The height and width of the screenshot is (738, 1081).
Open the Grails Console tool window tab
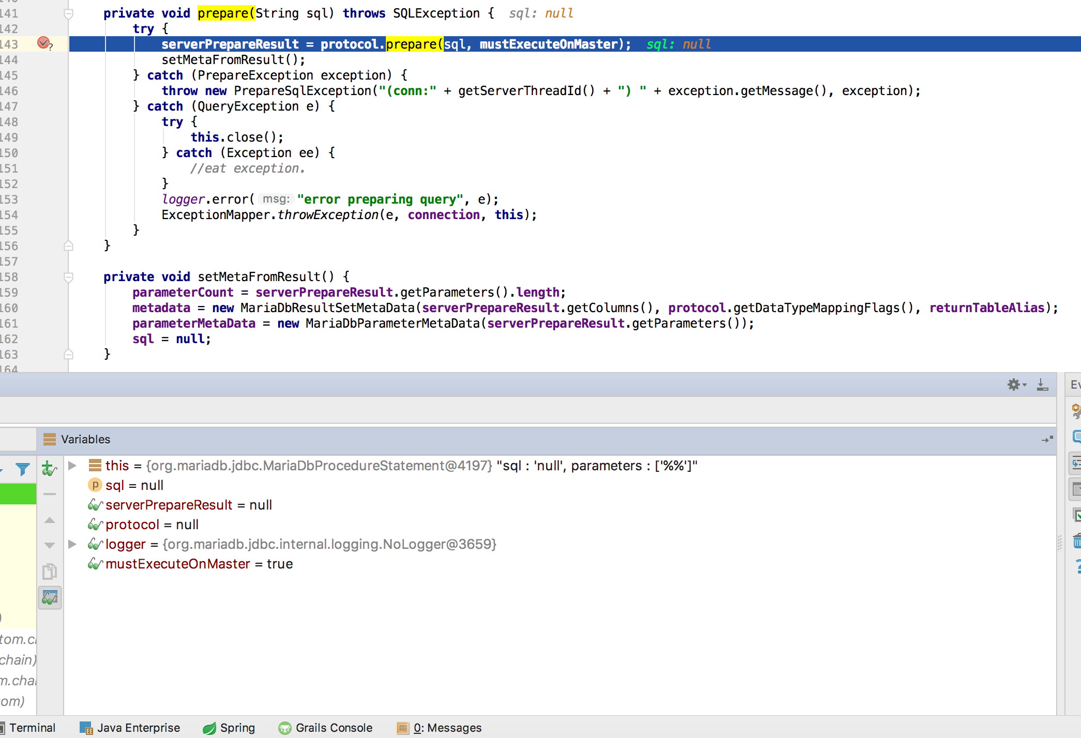pyautogui.click(x=325, y=728)
